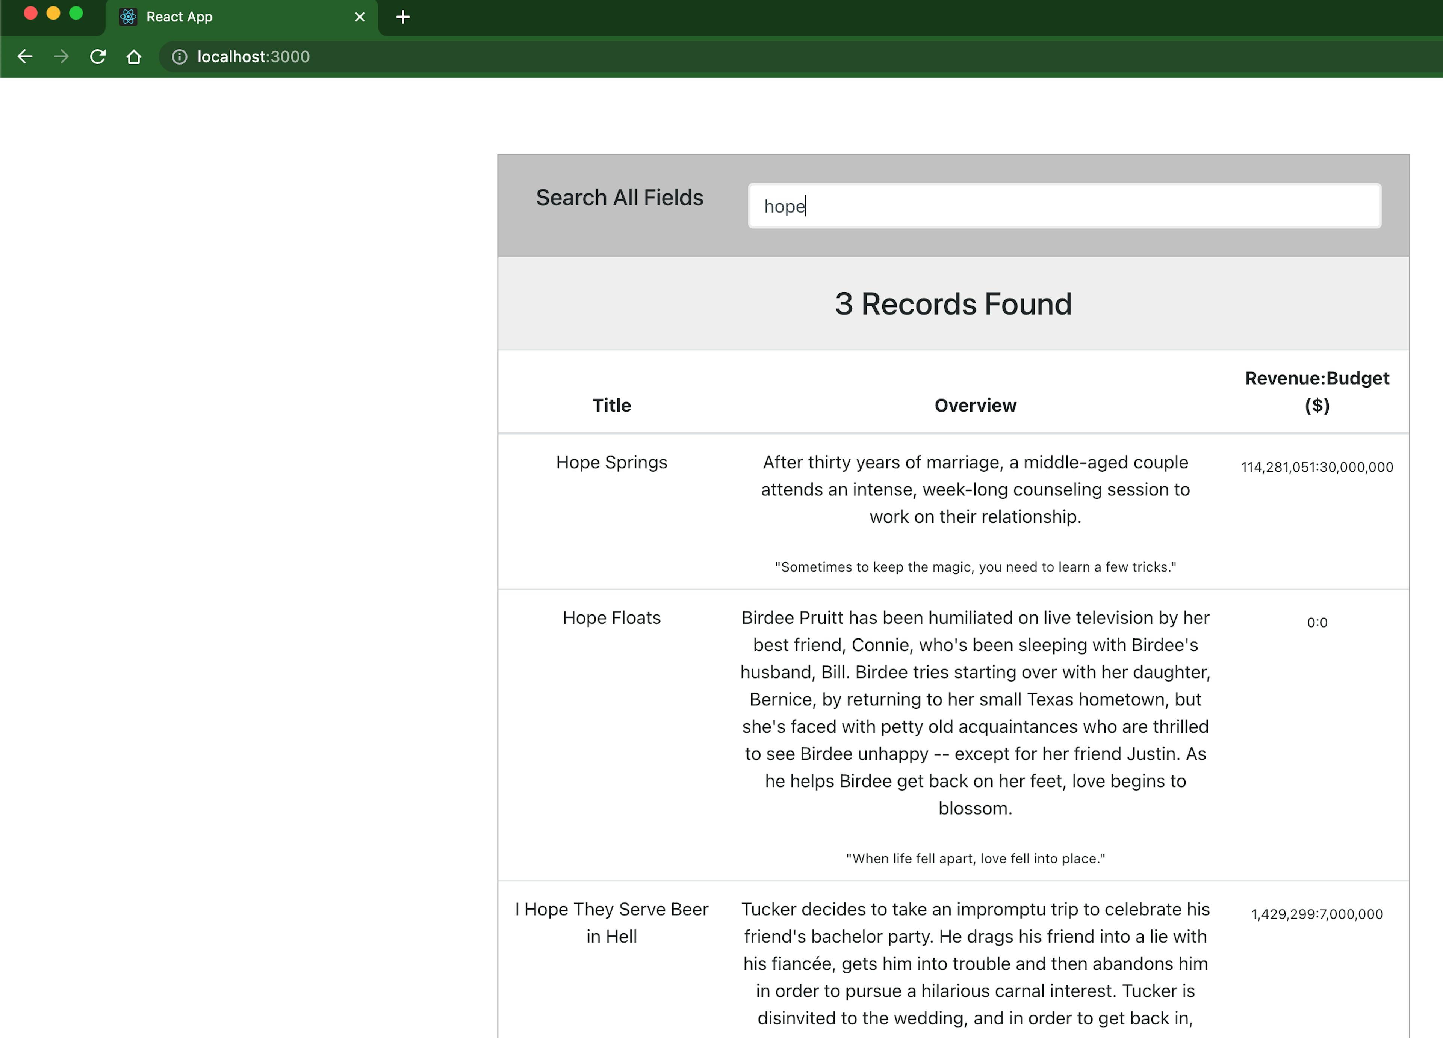Image resolution: width=1443 pixels, height=1038 pixels.
Task: Click I Hope They Serve Beer in Hell title
Action: 611,922
